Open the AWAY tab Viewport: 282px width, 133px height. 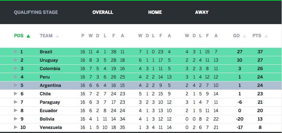(x=202, y=12)
